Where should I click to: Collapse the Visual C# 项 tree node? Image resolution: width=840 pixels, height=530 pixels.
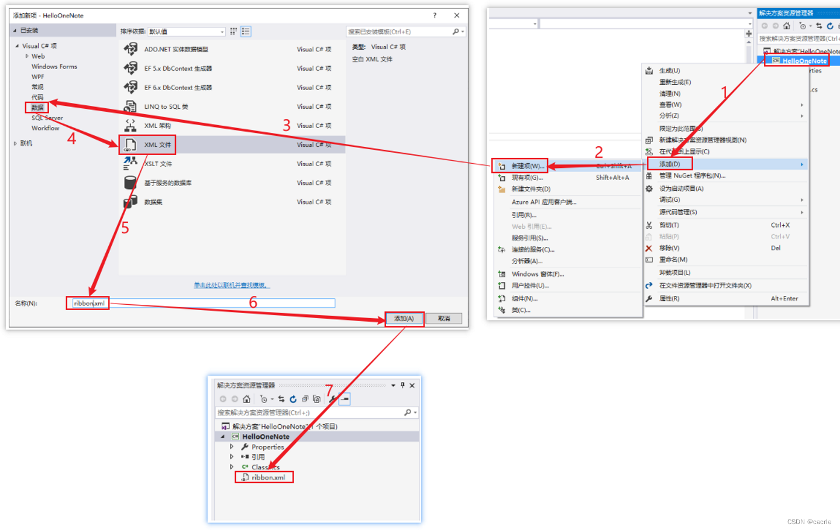click(x=17, y=46)
